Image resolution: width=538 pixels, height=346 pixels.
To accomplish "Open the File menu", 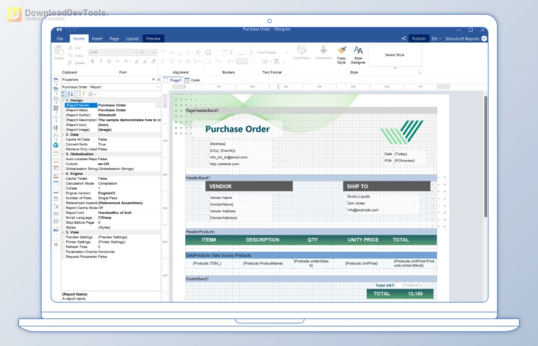I will 60,39.
